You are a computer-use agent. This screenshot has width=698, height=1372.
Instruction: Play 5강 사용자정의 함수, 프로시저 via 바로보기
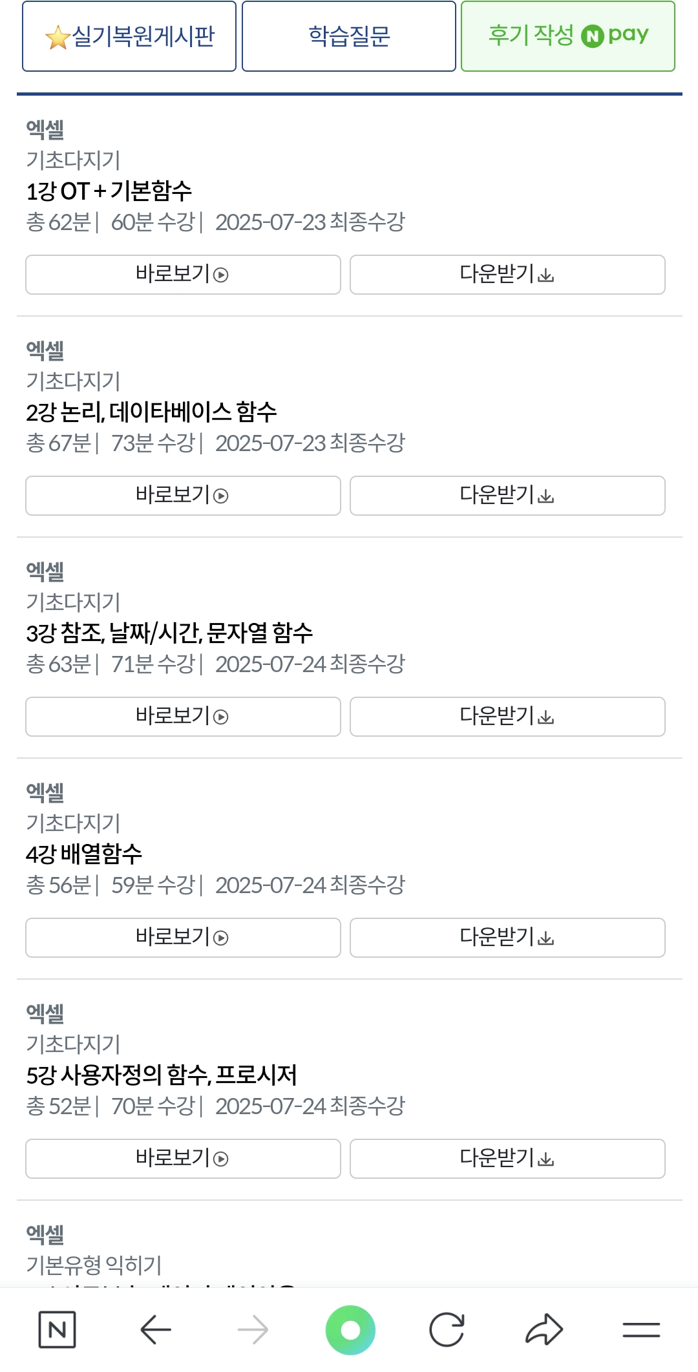pos(183,1159)
